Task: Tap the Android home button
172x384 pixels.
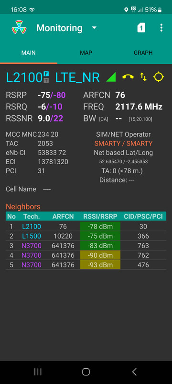Action: click(86, 372)
